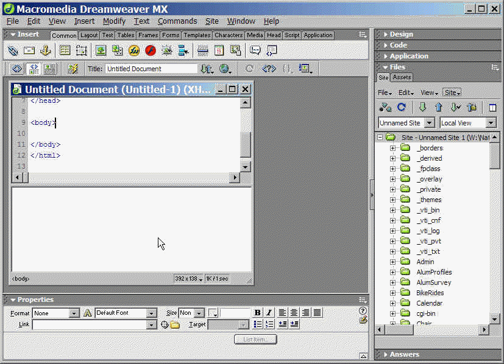Switch to the Assets tab

click(402, 77)
